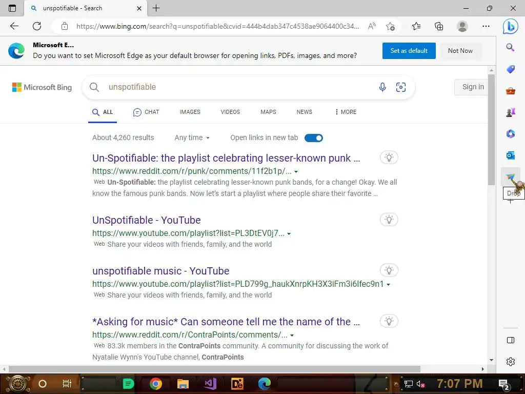Image resolution: width=525 pixels, height=394 pixels.
Task: Click the Sign in button
Action: (471, 87)
